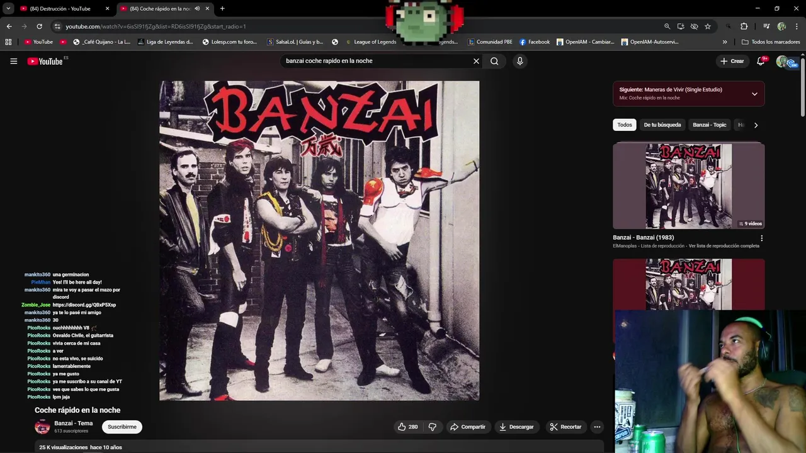Clear the search query with the X
The height and width of the screenshot is (453, 806).
[476, 61]
